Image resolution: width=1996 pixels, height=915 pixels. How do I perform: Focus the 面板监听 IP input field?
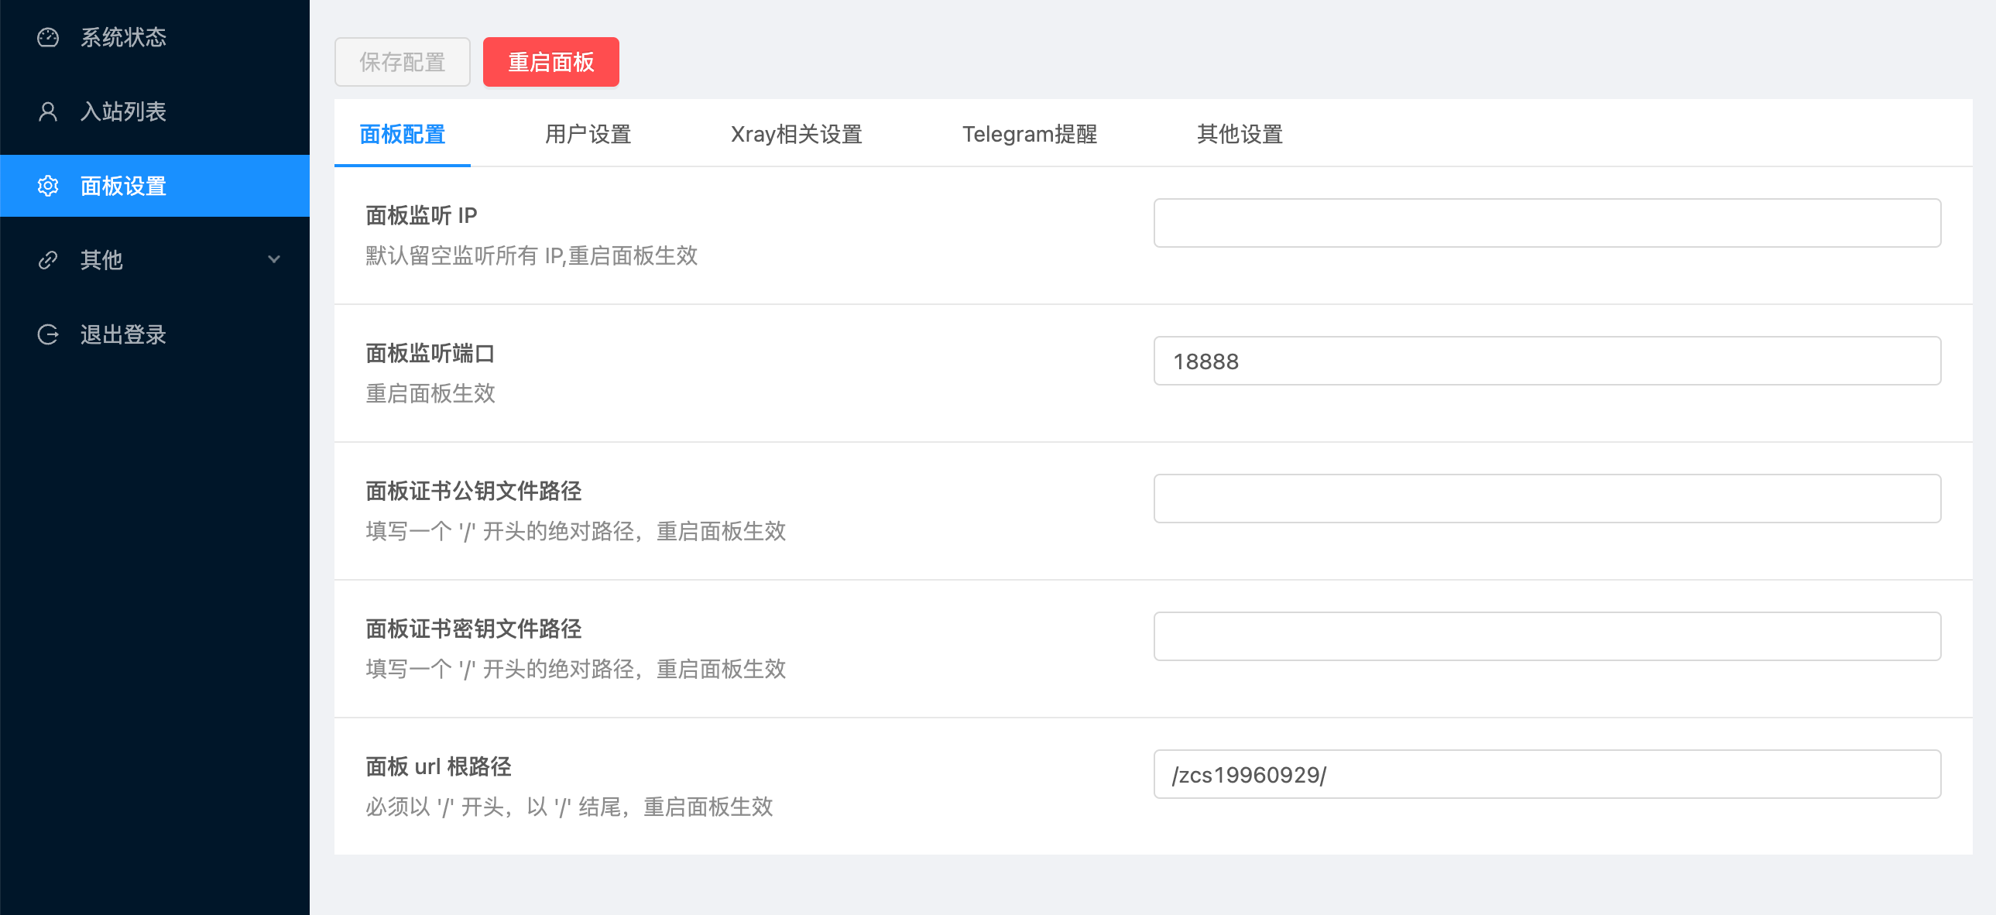point(1546,223)
